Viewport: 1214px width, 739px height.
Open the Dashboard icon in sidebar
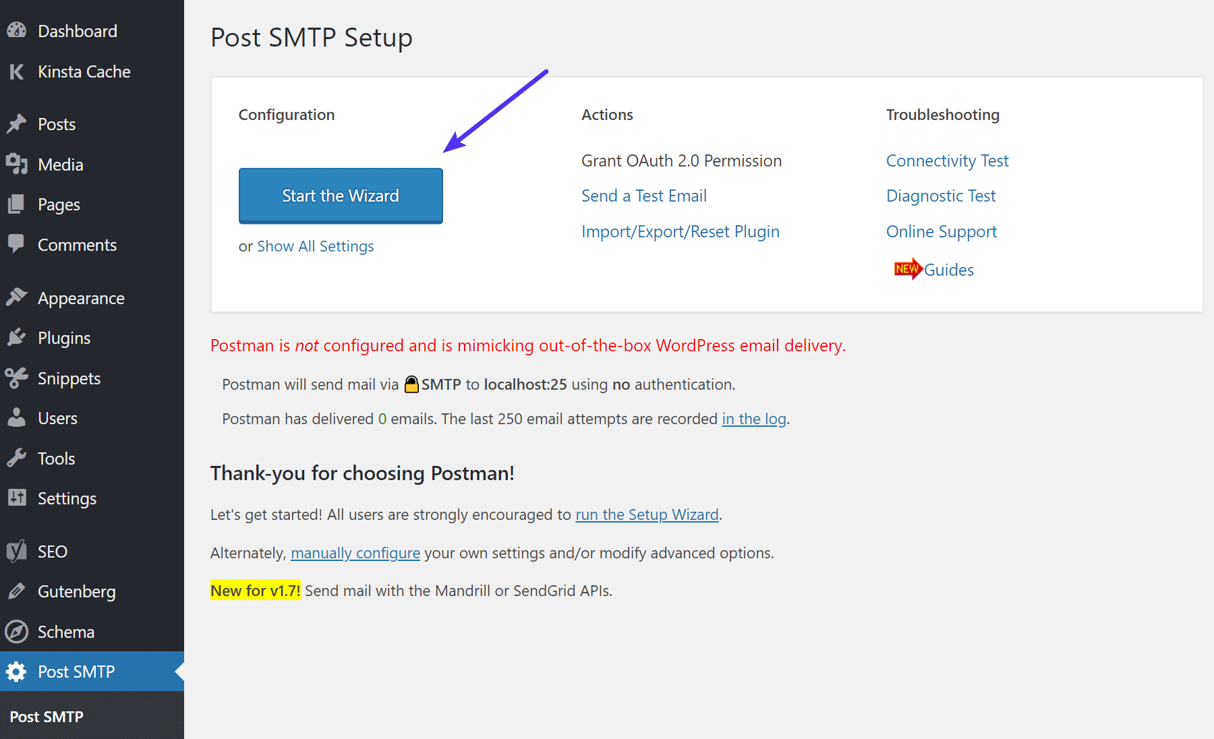pyautogui.click(x=16, y=30)
